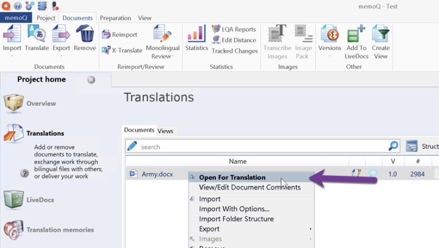Open Edit Distance statistics
439x248 pixels.
coord(234,40)
